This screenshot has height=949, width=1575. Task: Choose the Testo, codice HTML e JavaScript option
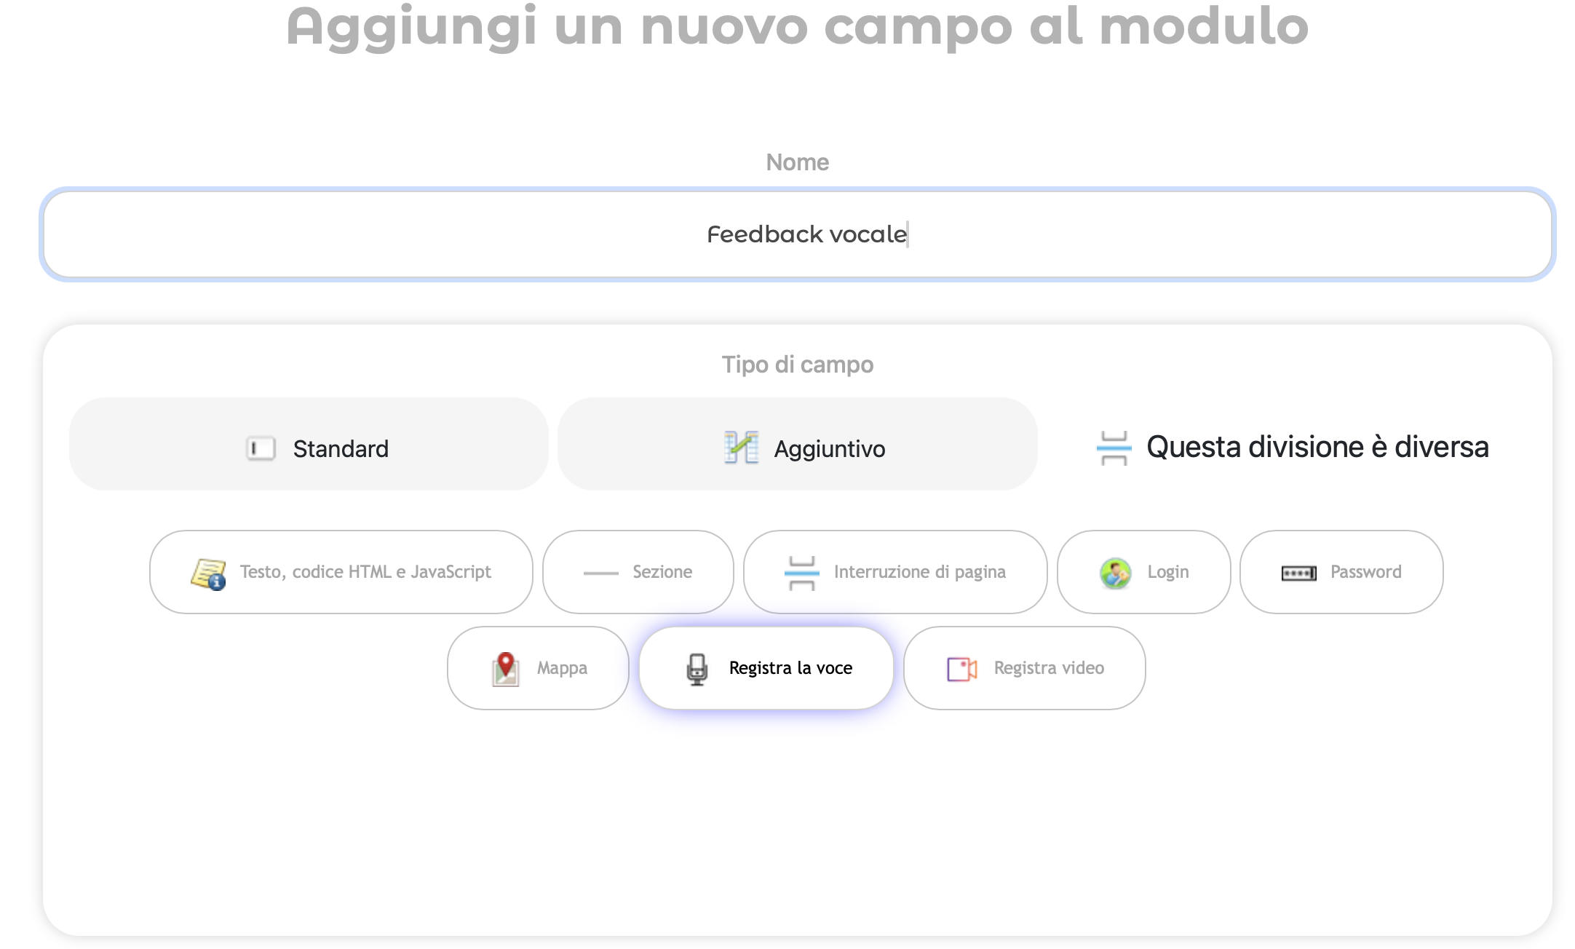[341, 572]
